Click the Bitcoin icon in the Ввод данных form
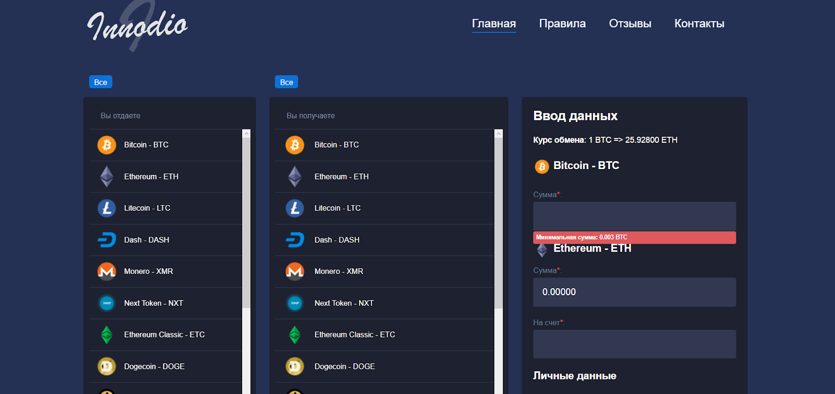The image size is (835, 394). (542, 166)
